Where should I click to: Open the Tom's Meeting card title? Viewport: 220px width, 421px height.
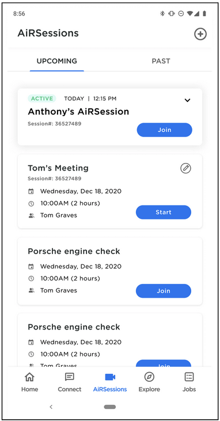click(58, 168)
